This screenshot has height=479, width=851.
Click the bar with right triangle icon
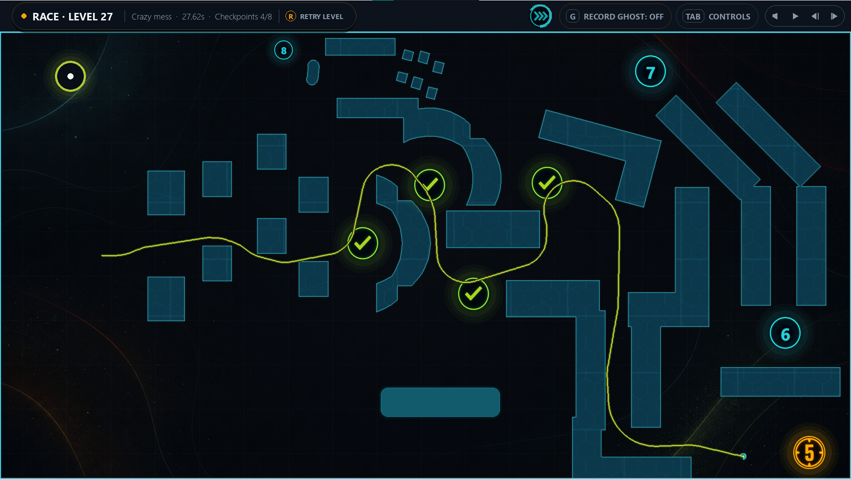(834, 16)
